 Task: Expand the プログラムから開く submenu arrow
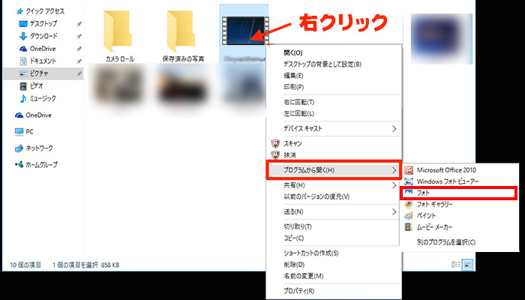[394, 170]
